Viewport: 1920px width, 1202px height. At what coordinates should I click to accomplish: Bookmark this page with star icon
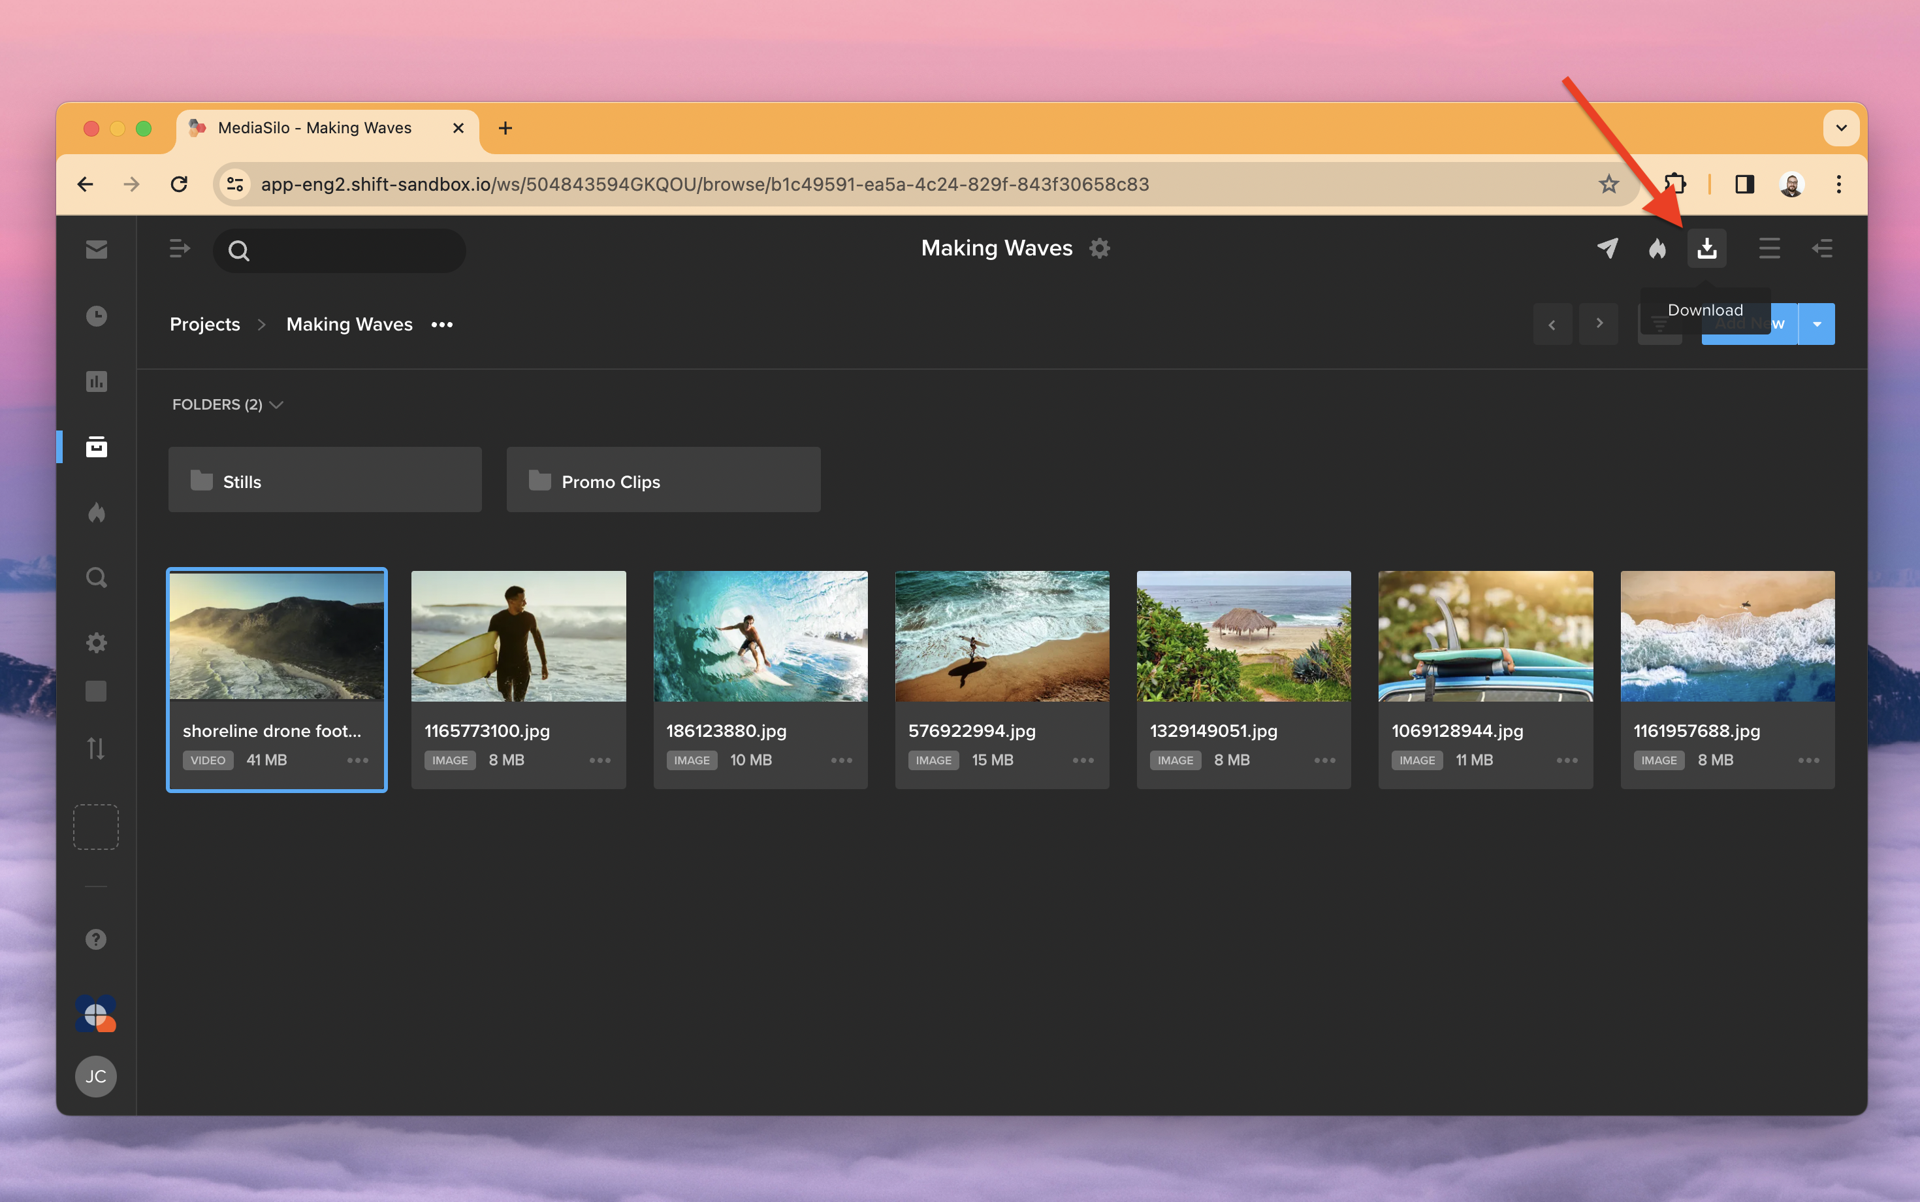pos(1608,184)
